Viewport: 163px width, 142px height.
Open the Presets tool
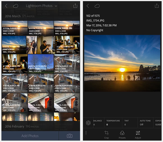click(122, 135)
